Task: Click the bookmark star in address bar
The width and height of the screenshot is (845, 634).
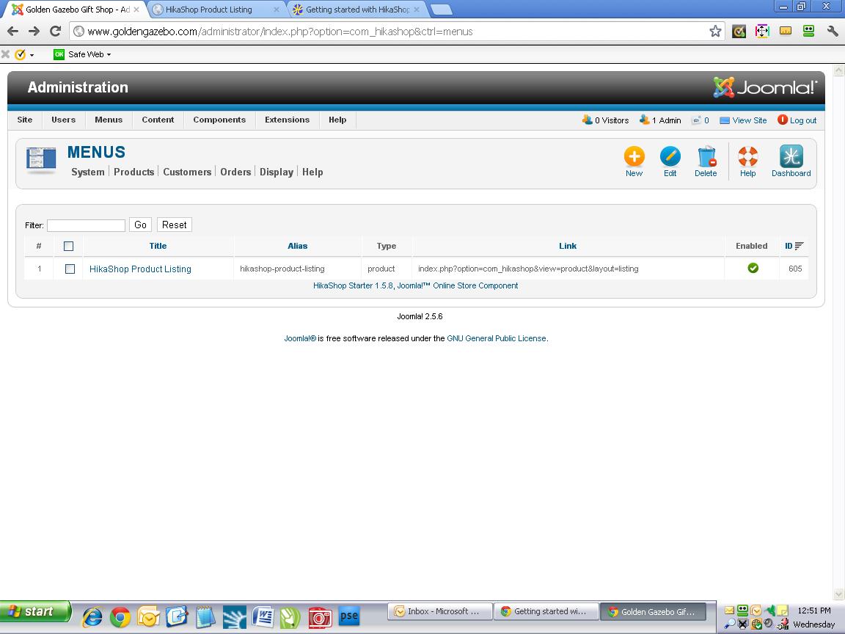Action: pos(715,32)
